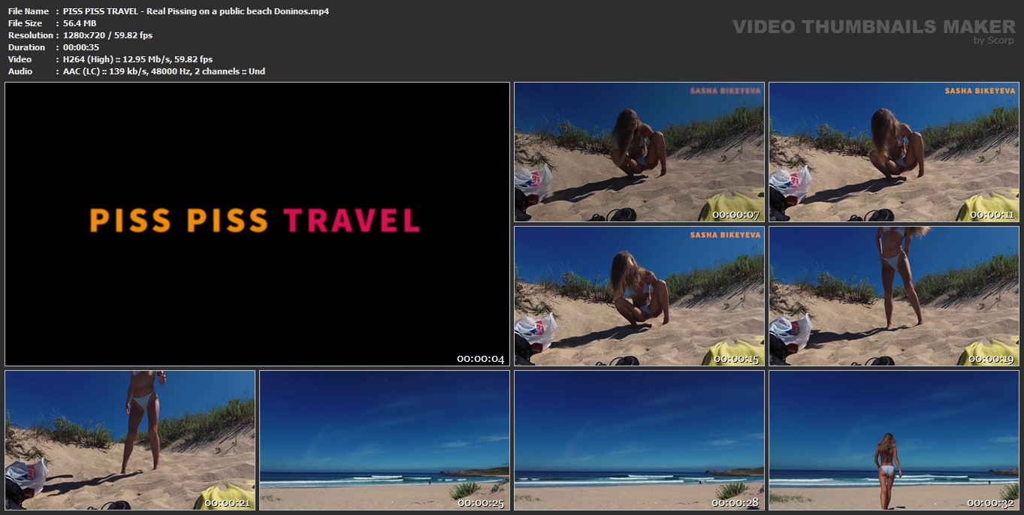The width and height of the screenshot is (1024, 515).
Task: Select the title card thumbnail at 00:00:04
Action: (x=257, y=224)
